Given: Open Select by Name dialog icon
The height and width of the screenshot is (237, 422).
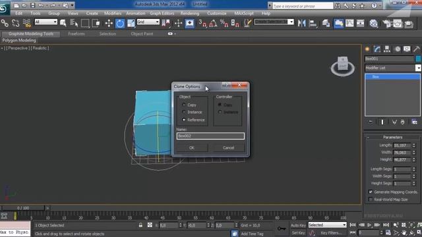Looking at the screenshot, I should [74, 24].
